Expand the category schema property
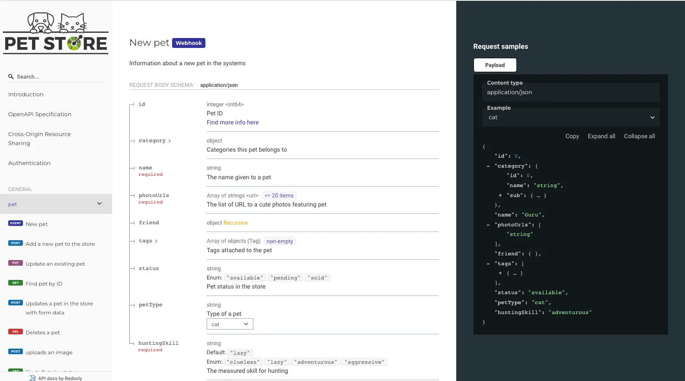 tap(155, 141)
